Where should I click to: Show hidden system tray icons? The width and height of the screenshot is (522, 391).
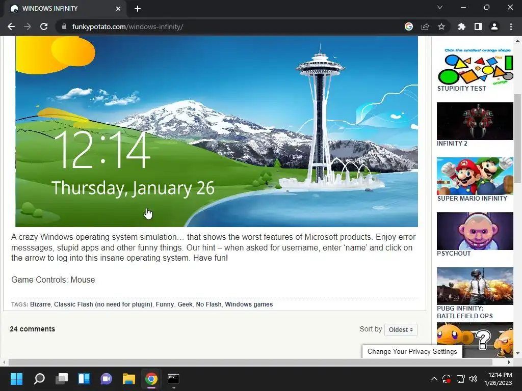click(434, 379)
